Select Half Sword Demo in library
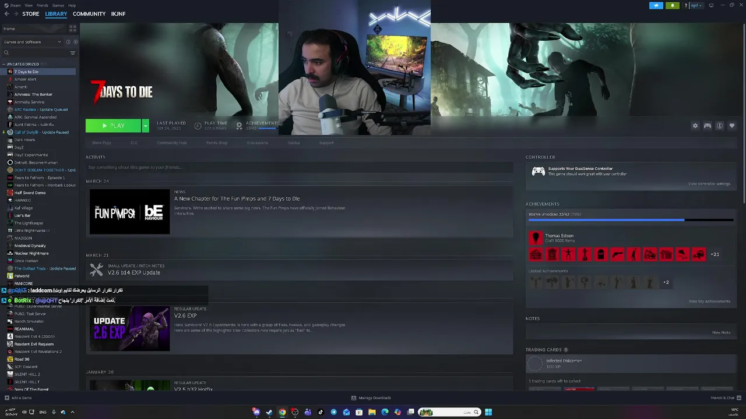Image resolution: width=746 pixels, height=419 pixels. [30, 193]
